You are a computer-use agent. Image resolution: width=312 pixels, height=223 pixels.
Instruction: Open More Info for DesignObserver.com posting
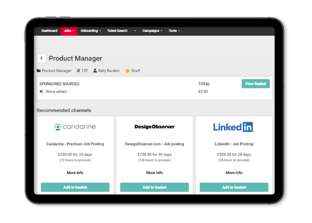click(154, 173)
